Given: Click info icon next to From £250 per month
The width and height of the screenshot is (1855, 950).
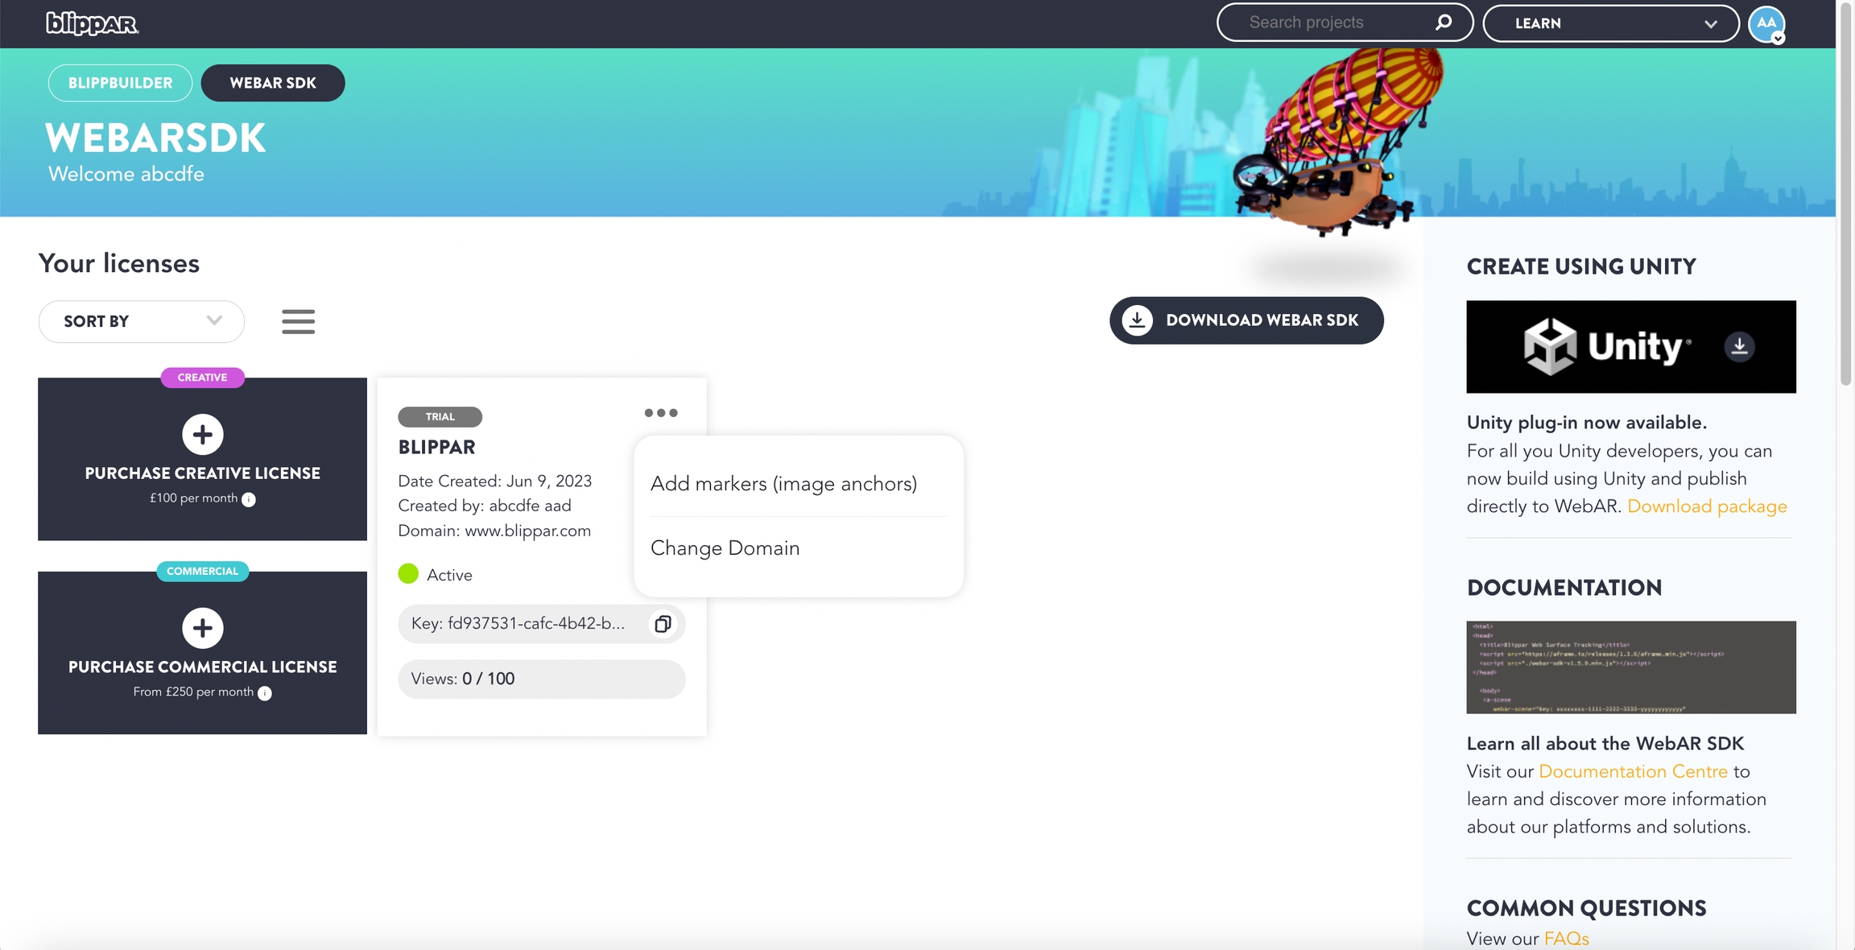Looking at the screenshot, I should point(265,693).
